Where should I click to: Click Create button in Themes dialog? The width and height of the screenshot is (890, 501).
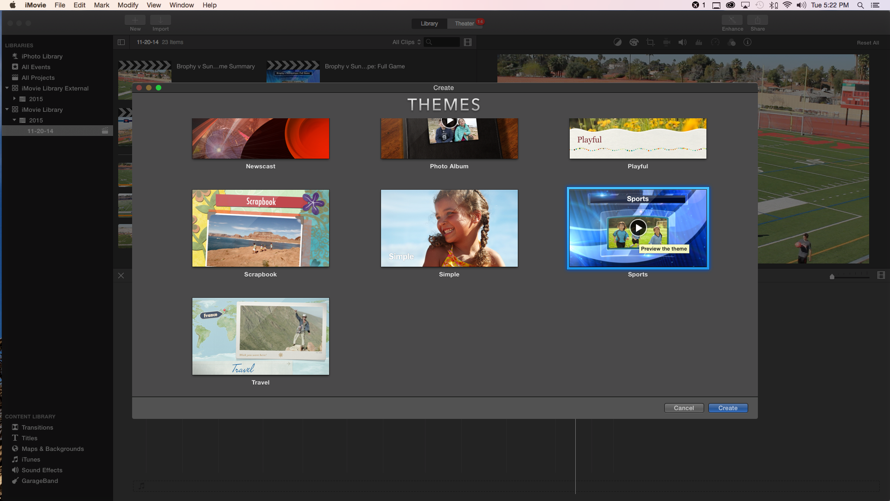[728, 408]
